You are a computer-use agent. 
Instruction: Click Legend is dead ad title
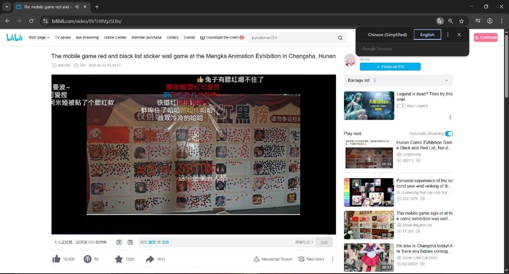pyautogui.click(x=424, y=97)
